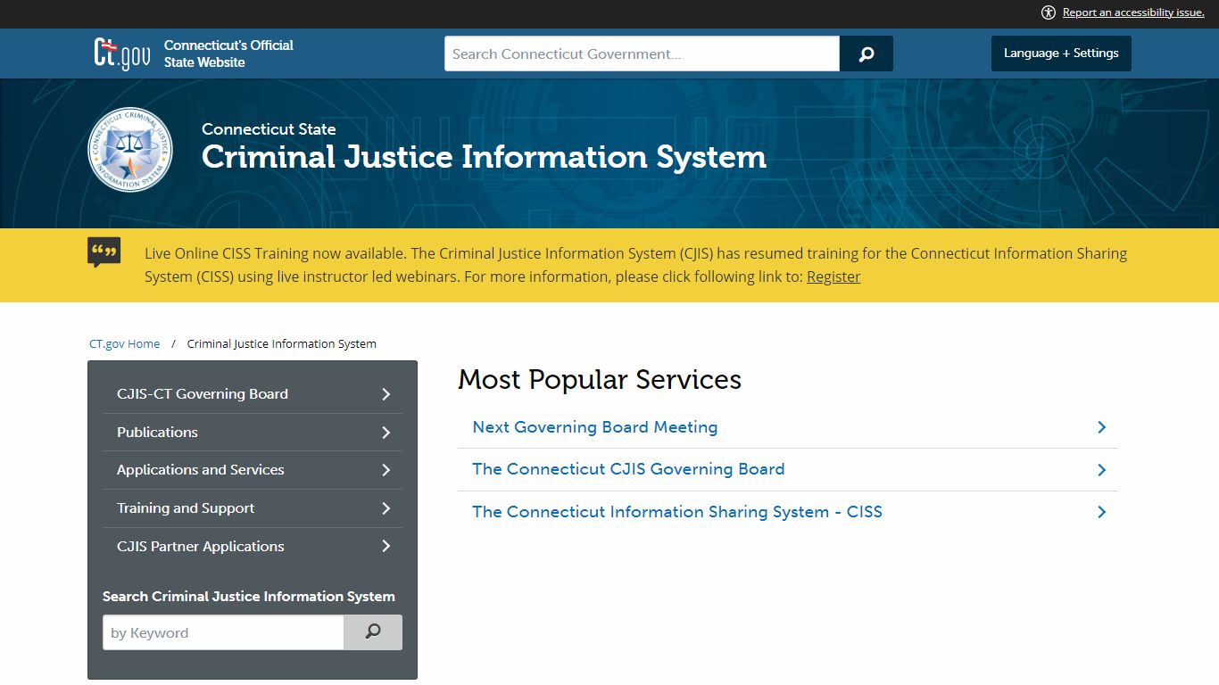Click the Most Popular Services heading
The image size is (1219, 685).
pos(600,379)
